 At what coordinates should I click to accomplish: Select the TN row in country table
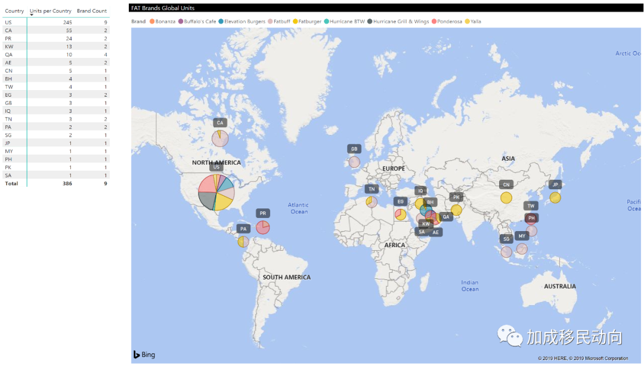(x=56, y=119)
